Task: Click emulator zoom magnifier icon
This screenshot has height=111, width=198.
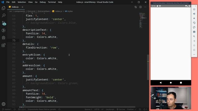Action: (194, 36)
